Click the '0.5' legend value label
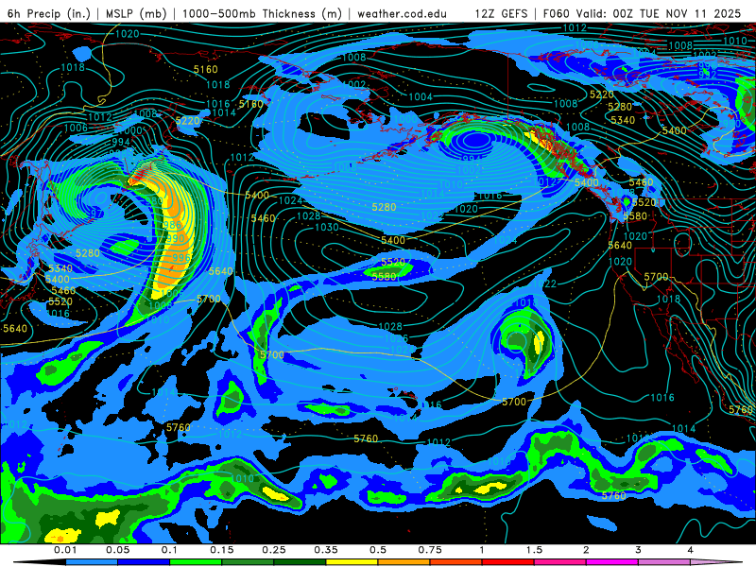 pyautogui.click(x=378, y=550)
